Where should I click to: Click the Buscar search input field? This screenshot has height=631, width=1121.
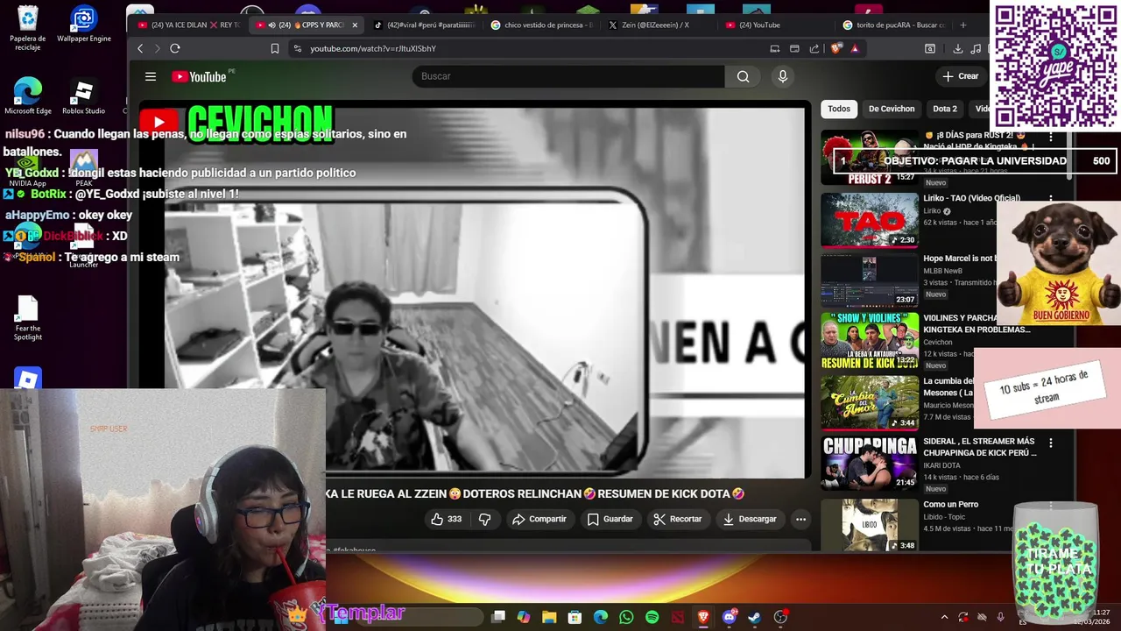(568, 76)
